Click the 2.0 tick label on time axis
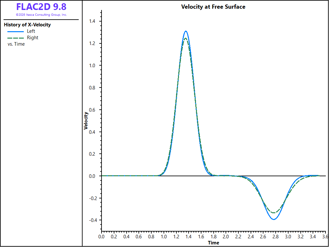The width and height of the screenshot is (329, 247). click(226, 237)
